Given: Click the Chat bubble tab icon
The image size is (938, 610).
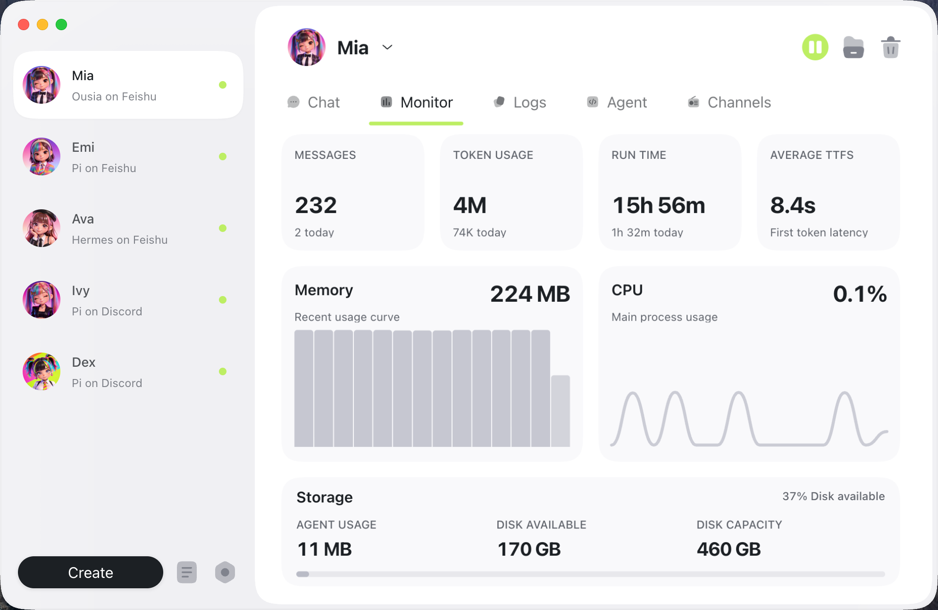Looking at the screenshot, I should 293,102.
